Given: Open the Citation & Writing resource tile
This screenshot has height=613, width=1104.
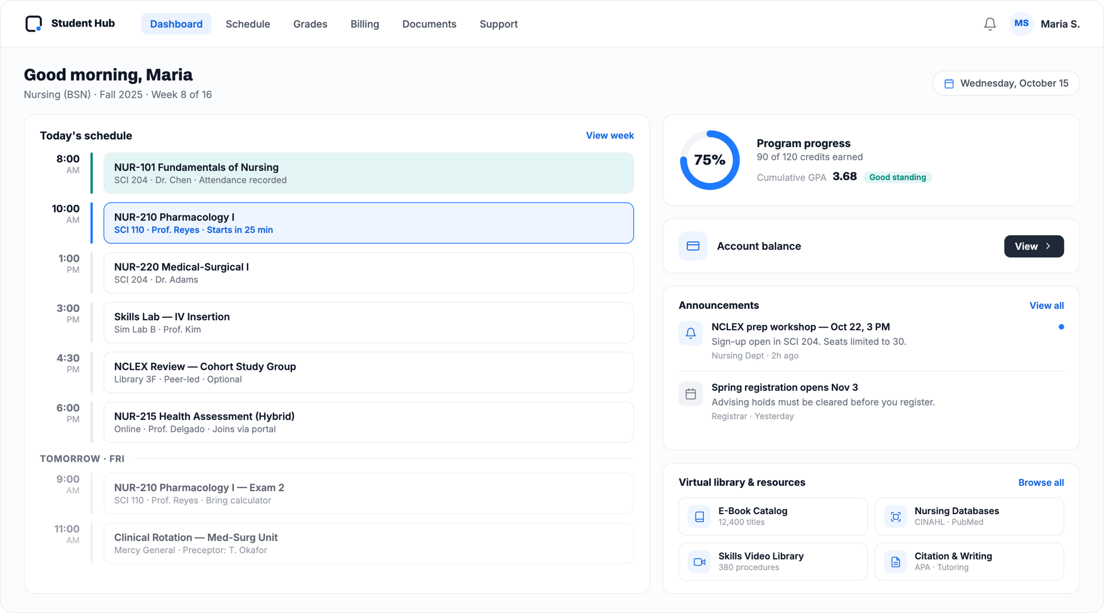Looking at the screenshot, I should (969, 562).
